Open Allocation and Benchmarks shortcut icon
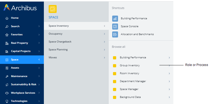 click(x=115, y=34)
